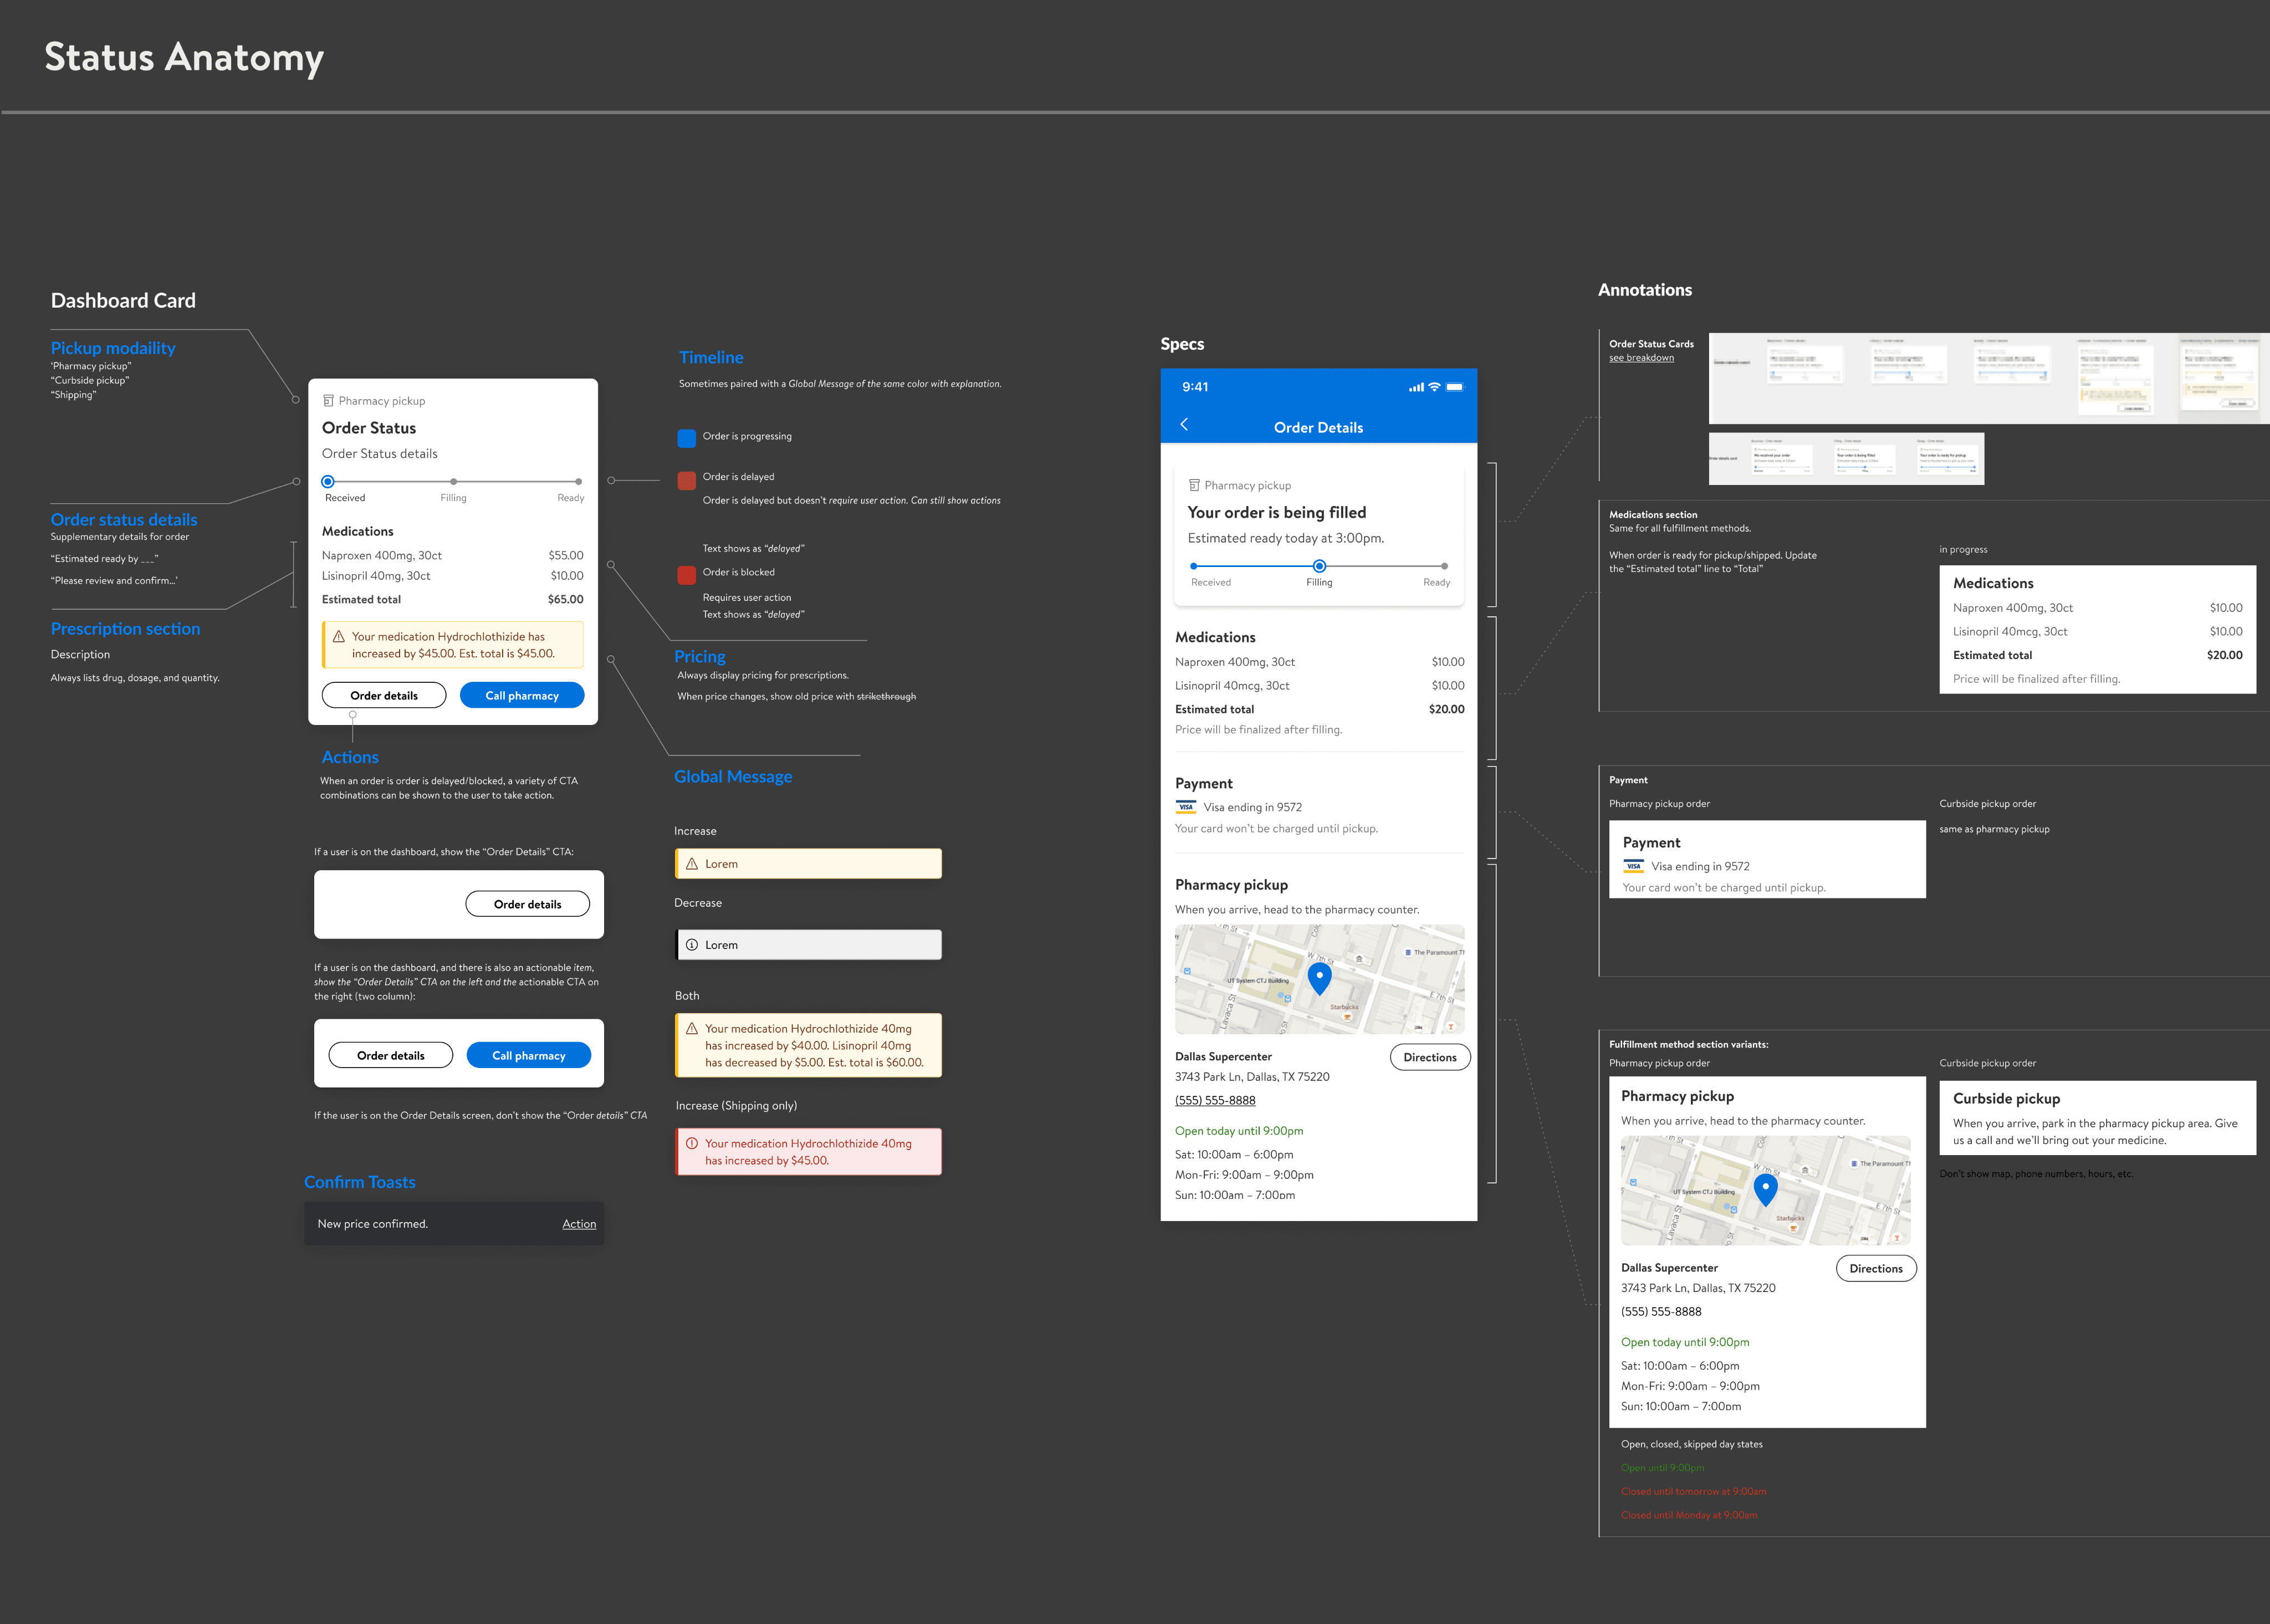Image resolution: width=2270 pixels, height=1624 pixels.
Task: Click the warning triangle icon in Increase message
Action: [691, 864]
